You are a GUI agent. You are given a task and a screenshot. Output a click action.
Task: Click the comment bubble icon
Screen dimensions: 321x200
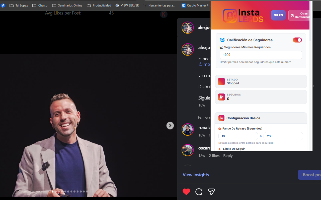(x=199, y=192)
